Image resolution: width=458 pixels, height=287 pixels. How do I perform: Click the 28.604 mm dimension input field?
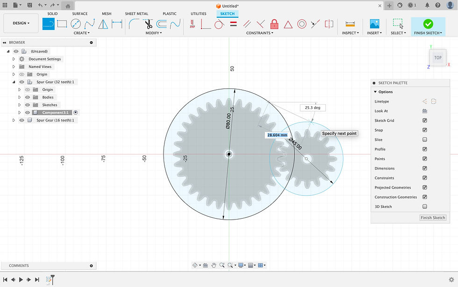(x=277, y=135)
